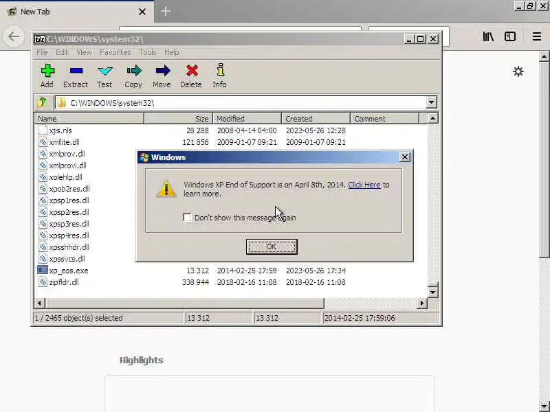
Task: Click the zipfldr.dll file name
Action: click(x=64, y=282)
